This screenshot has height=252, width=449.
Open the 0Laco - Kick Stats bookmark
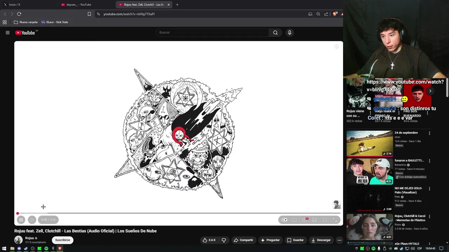click(x=55, y=22)
